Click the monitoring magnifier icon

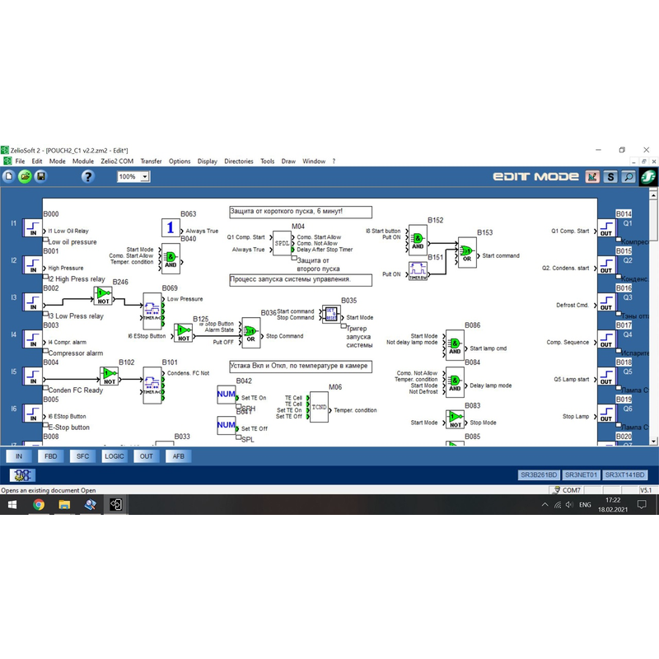tap(628, 176)
